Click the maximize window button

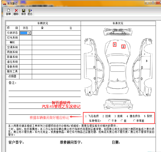point(153,2)
